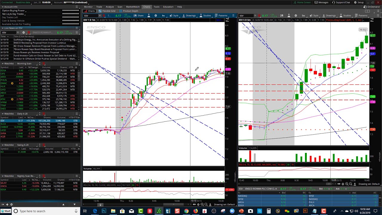Open the Scan tab
The height and width of the screenshot is (215, 382).
(x=120, y=7)
